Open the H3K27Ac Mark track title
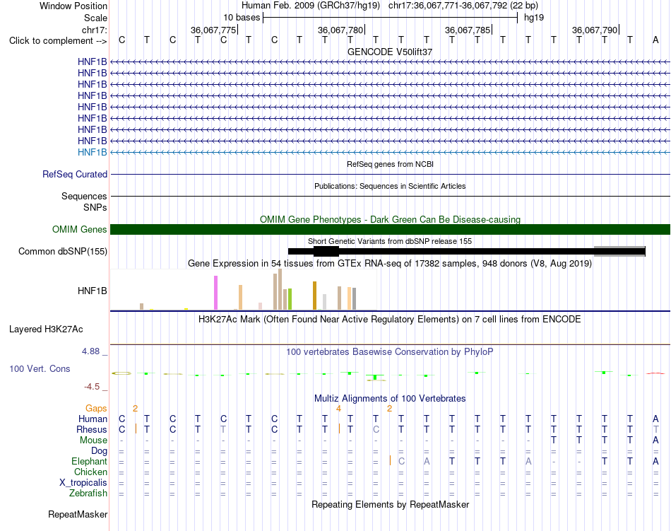The height and width of the screenshot is (531, 671). [390, 320]
